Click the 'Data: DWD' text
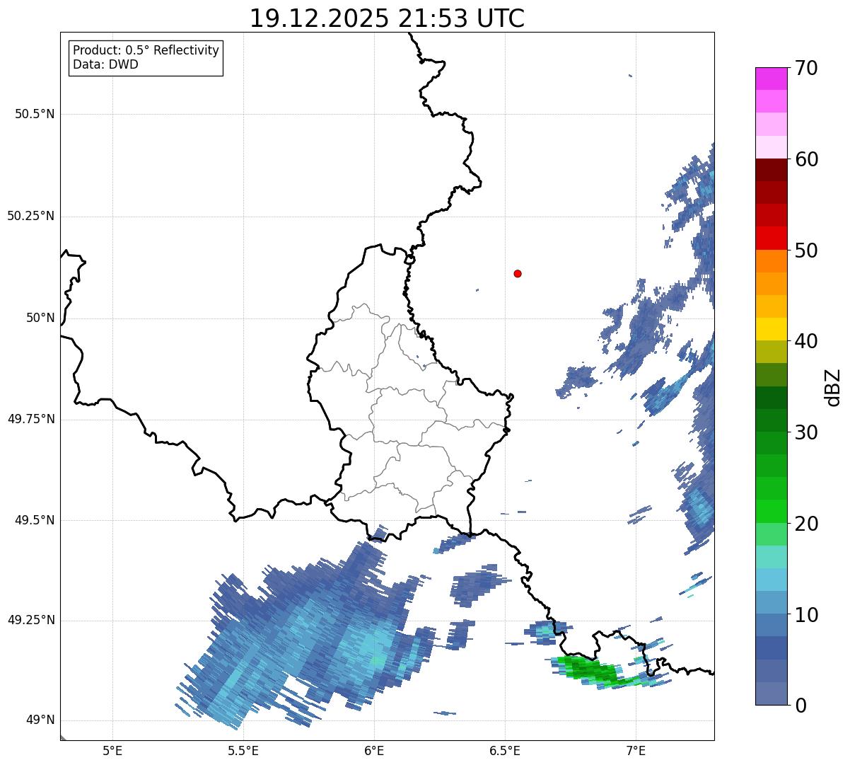850x765 pixels. [x=105, y=64]
